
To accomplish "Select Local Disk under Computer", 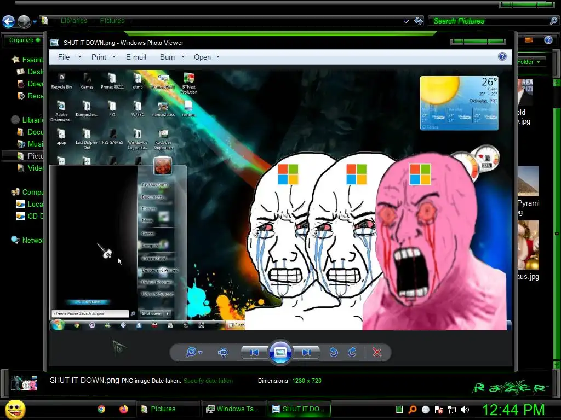I will [31, 205].
